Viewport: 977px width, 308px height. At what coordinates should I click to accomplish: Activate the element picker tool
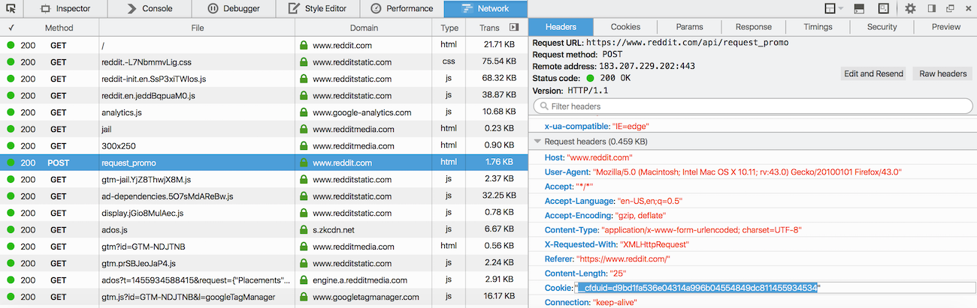pos(11,9)
